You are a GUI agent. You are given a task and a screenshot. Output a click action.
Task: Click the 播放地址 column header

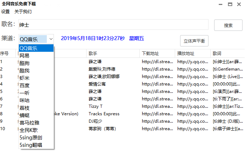pos(193,54)
